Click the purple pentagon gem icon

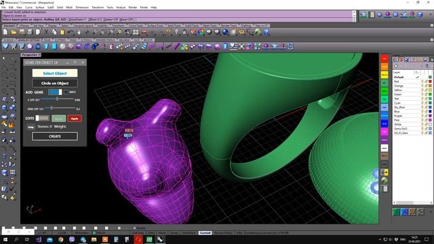click(x=30, y=47)
